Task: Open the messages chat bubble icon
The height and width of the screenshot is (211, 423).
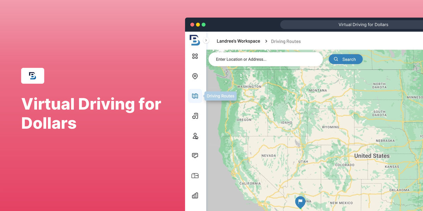Action: [195, 156]
